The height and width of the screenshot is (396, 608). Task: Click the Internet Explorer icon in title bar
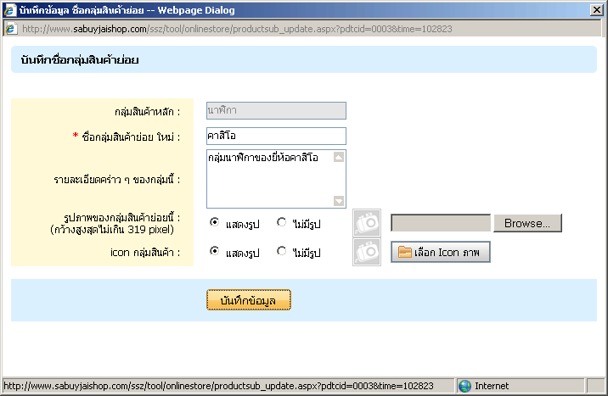point(9,10)
